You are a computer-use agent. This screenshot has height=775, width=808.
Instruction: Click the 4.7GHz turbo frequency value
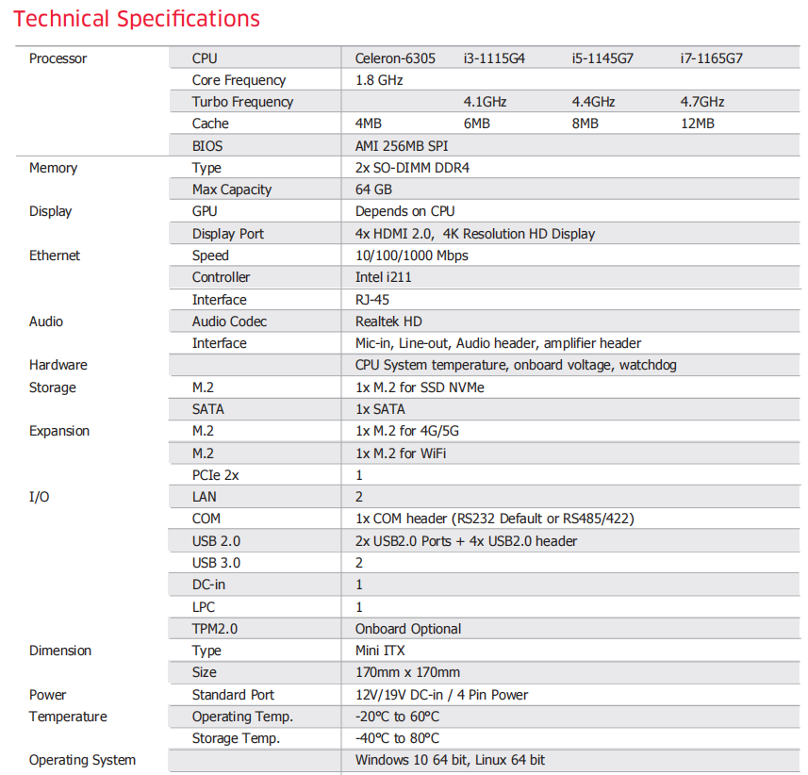tap(702, 102)
